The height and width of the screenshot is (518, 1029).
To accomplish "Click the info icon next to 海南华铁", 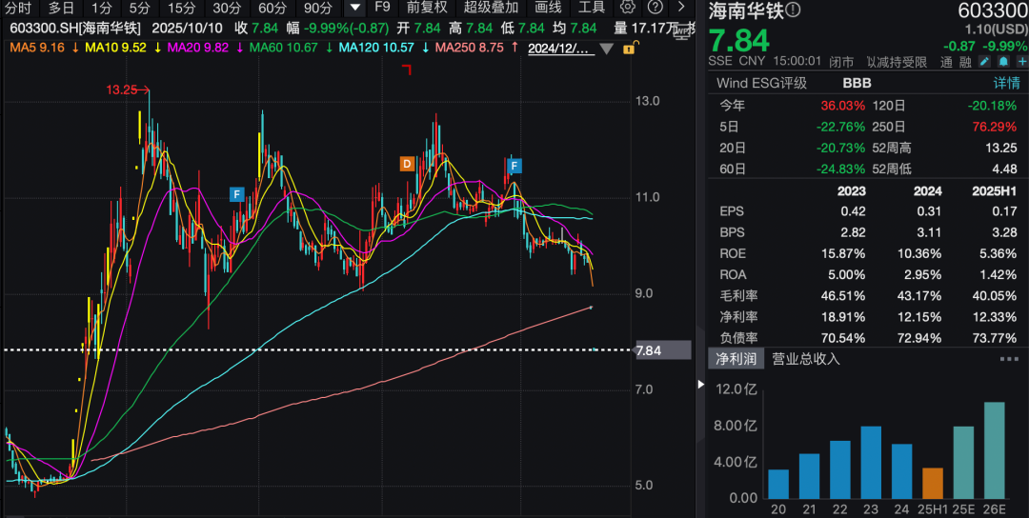I will coord(795,10).
